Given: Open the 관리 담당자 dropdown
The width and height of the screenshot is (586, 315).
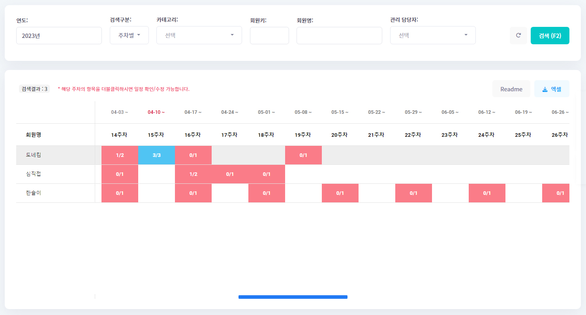Looking at the screenshot, I should 432,35.
